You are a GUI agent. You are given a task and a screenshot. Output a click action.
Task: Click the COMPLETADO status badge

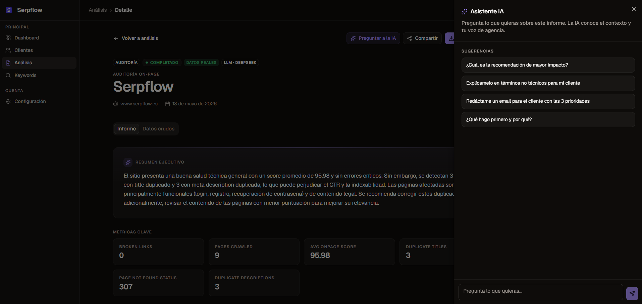162,63
